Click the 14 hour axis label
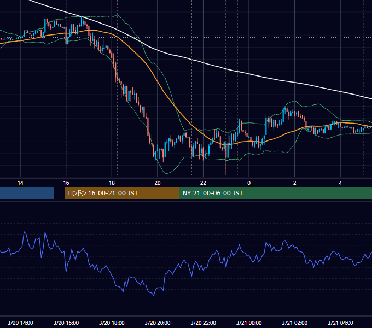372x328 pixels. tap(20, 183)
